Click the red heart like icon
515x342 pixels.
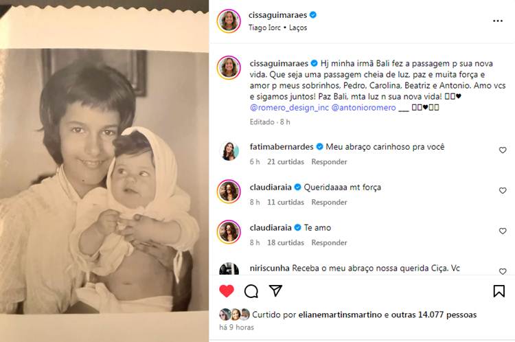(x=227, y=291)
